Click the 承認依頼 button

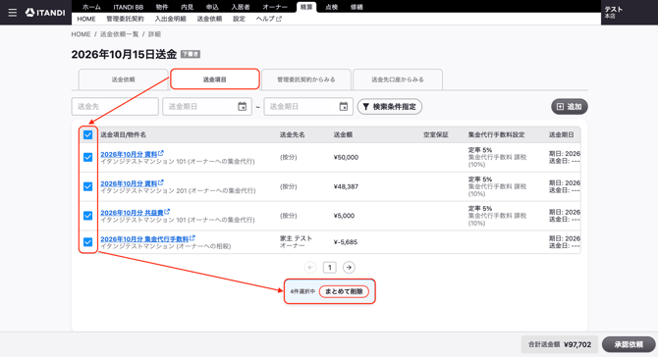(629, 344)
